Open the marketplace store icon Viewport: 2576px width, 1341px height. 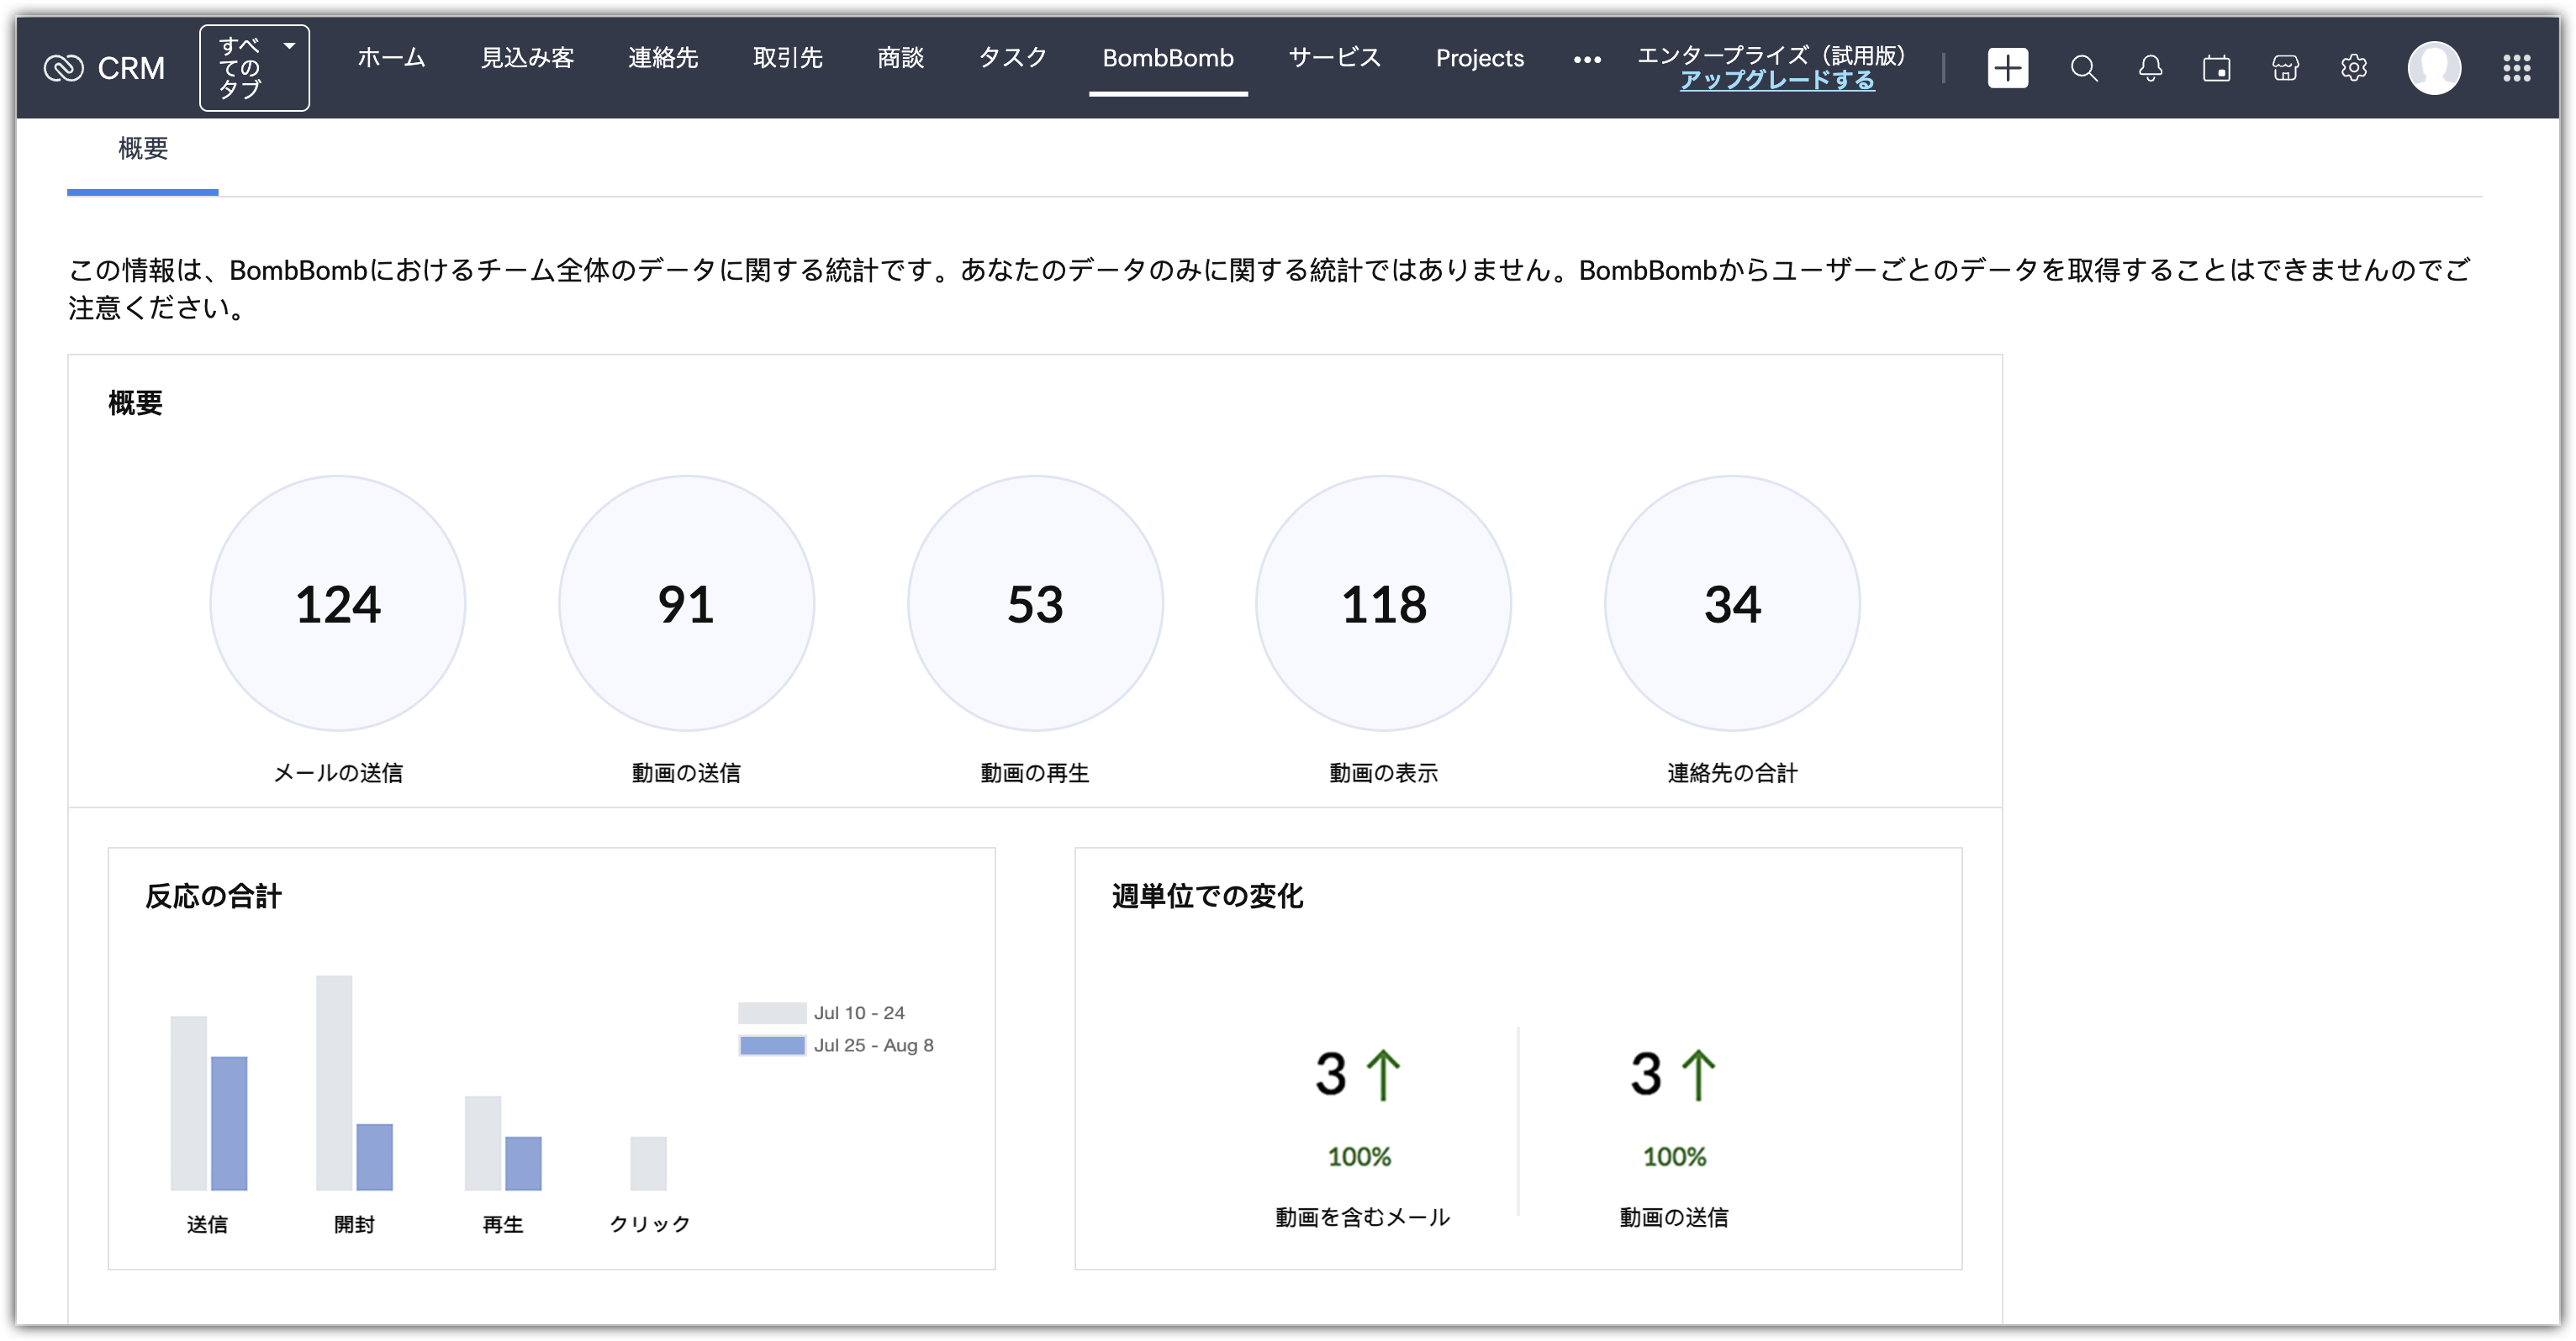pos(2285,68)
